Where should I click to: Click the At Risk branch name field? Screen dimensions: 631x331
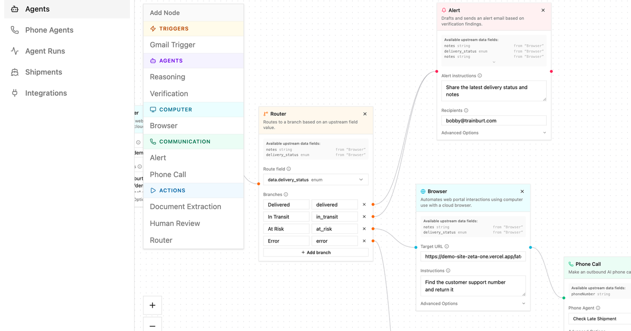[286, 229]
